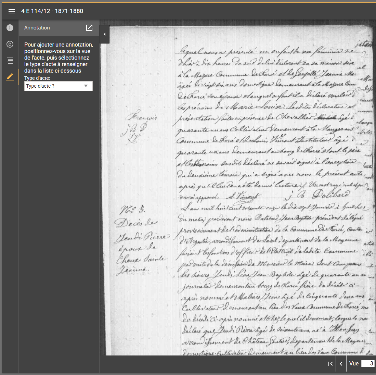This screenshot has width=376, height=375.
Task: Click the annotation instructions text
Action: click(59, 58)
